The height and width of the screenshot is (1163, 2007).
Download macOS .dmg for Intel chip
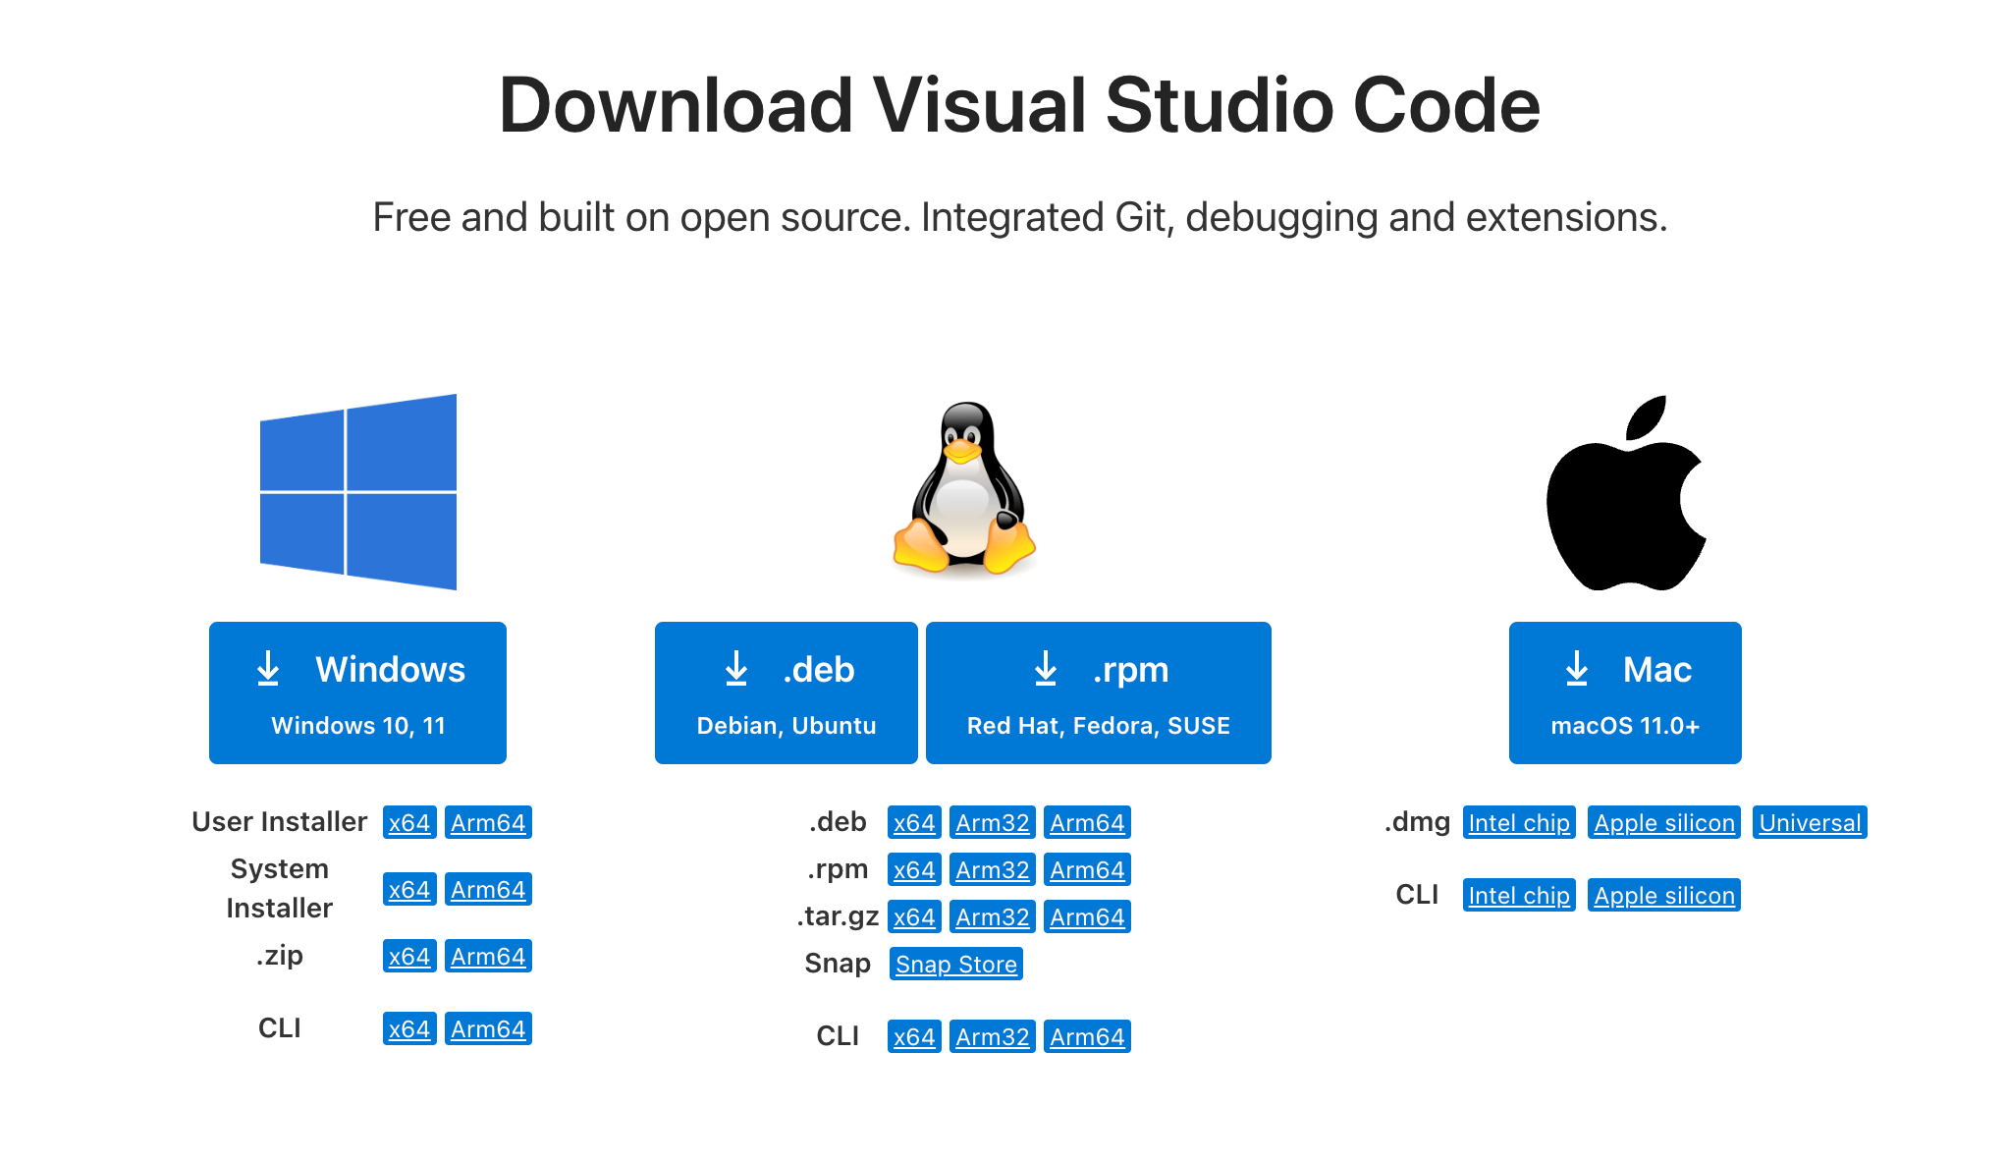pos(1519,822)
